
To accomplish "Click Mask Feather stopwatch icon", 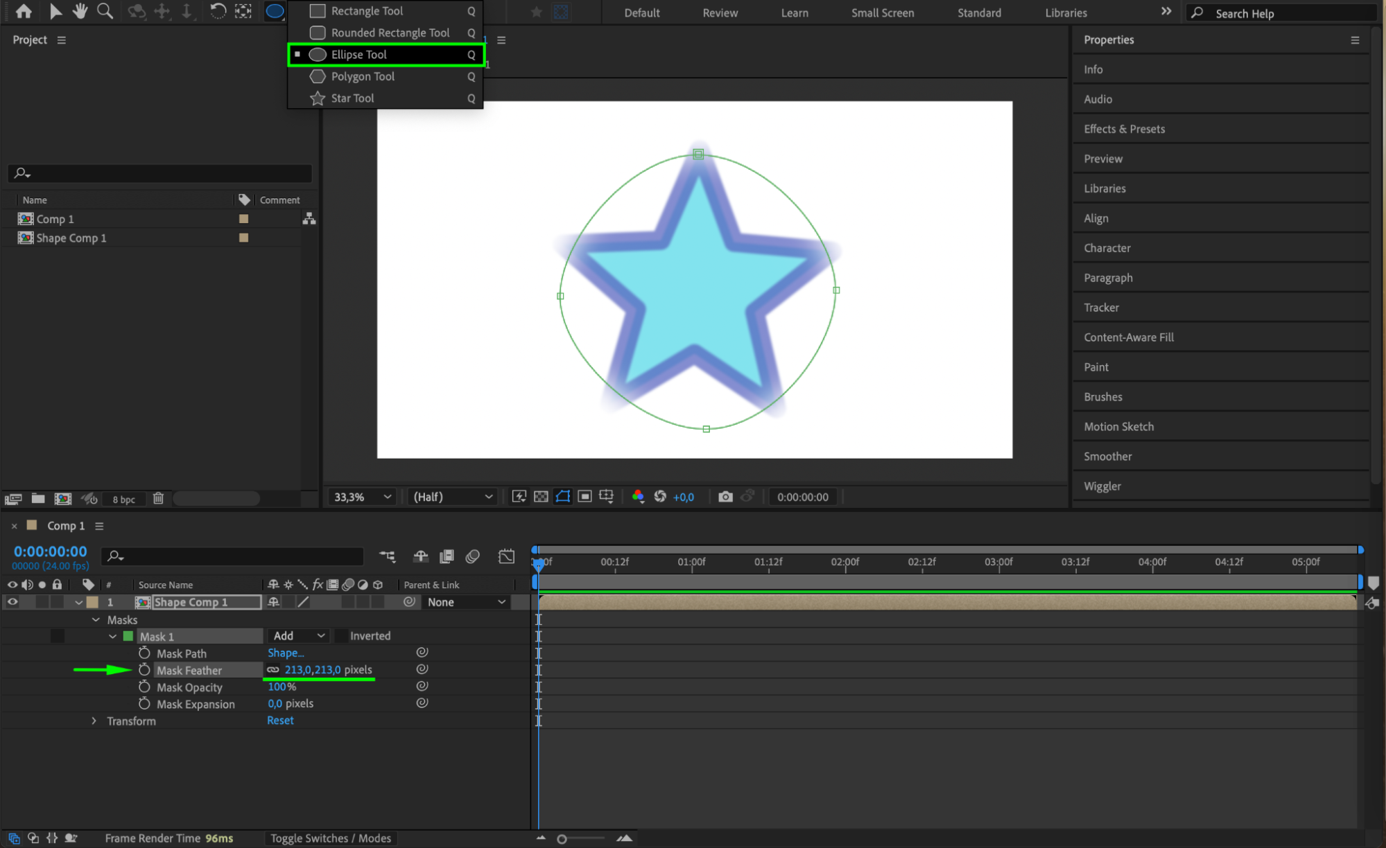I will tap(144, 670).
